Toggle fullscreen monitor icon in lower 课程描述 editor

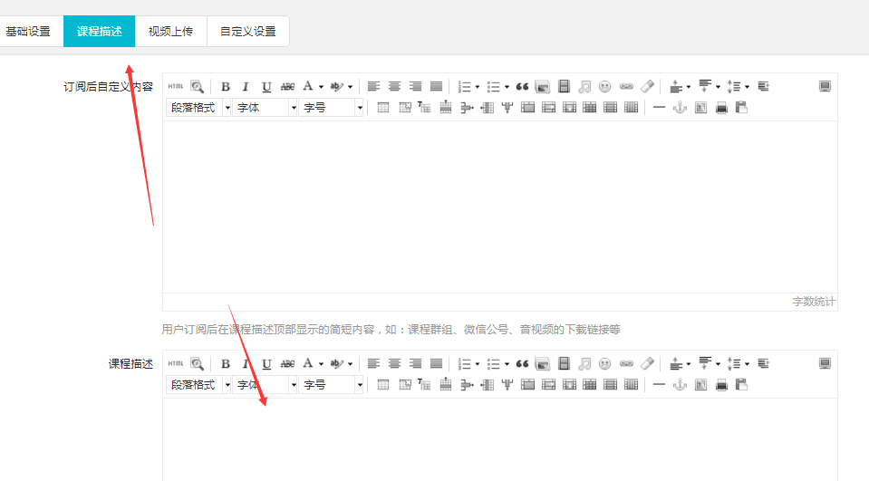pos(825,363)
